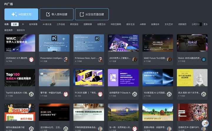The width and height of the screenshot is (212, 131).
Task: Click the Pi广场 page heading
Action: 9,4
